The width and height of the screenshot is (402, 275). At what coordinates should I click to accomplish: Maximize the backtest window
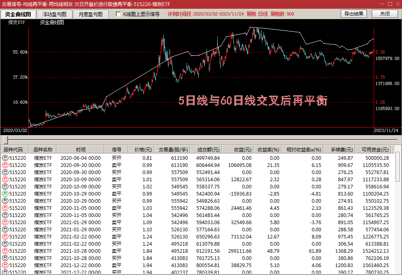(x=390, y=4)
